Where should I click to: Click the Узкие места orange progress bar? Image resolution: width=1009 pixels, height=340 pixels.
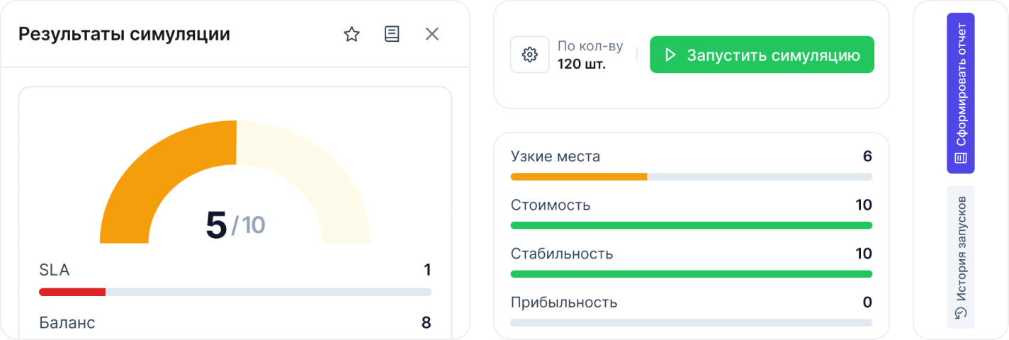(x=579, y=176)
